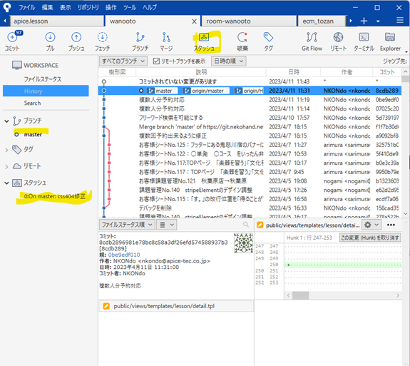This screenshot has width=410, height=366.
Task: Click the 作者 column header
Action: pyautogui.click(x=347, y=72)
